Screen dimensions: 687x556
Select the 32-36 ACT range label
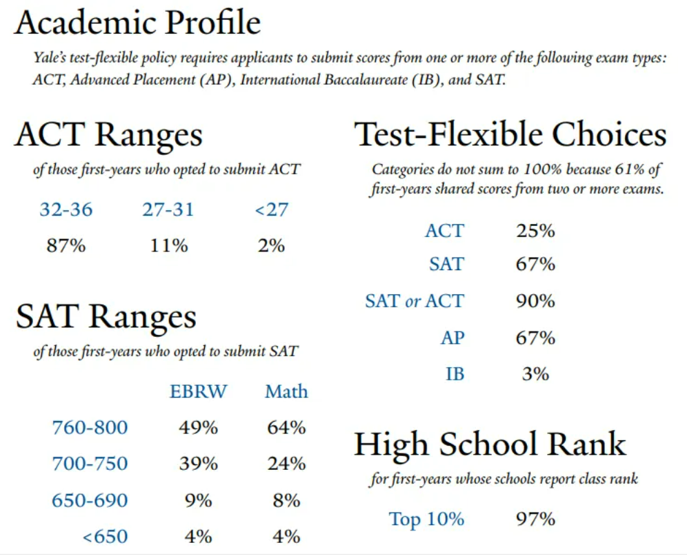point(66,209)
